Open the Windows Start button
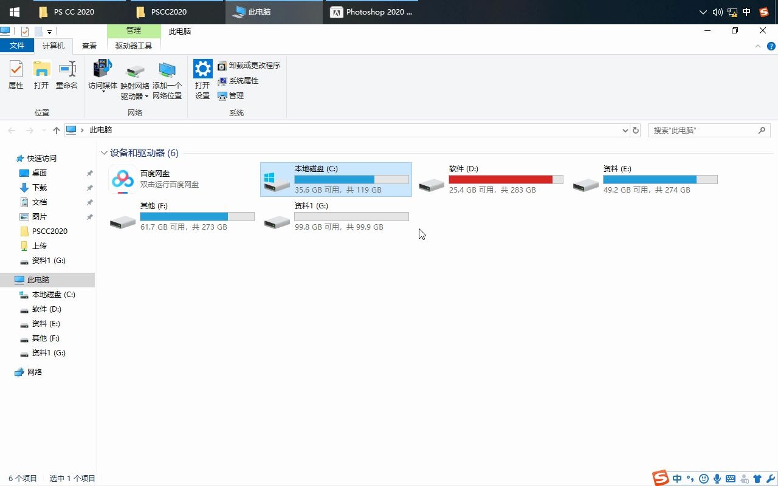The height and width of the screenshot is (486, 778). pyautogui.click(x=14, y=12)
